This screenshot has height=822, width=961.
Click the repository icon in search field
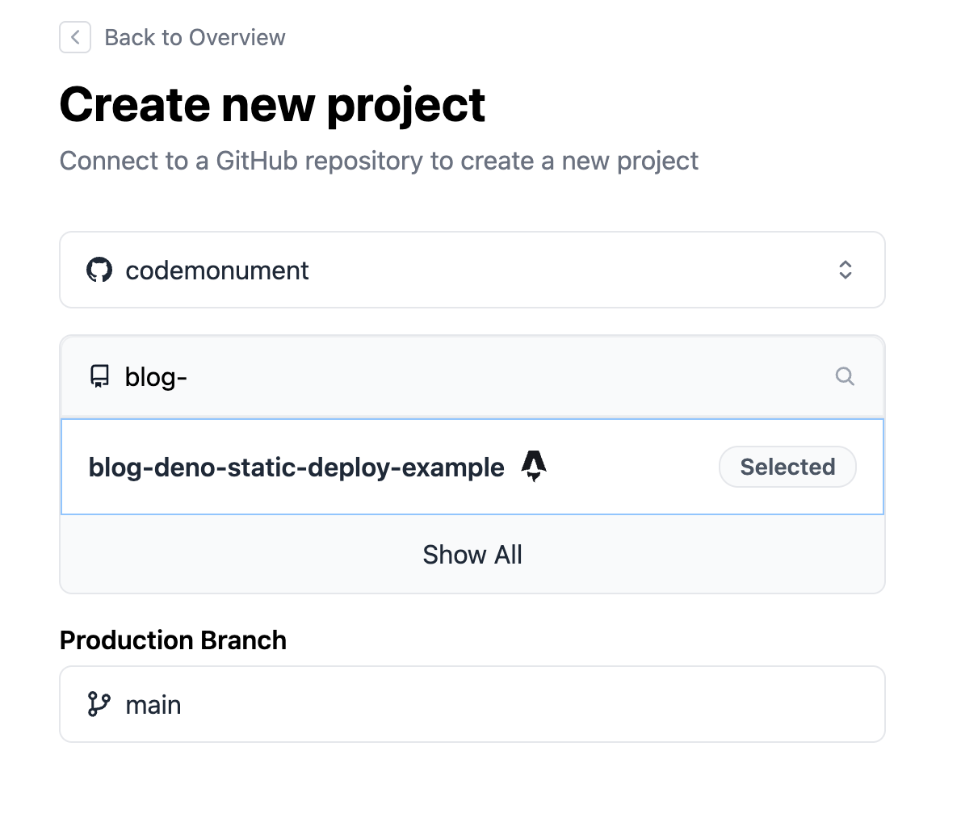pyautogui.click(x=99, y=376)
